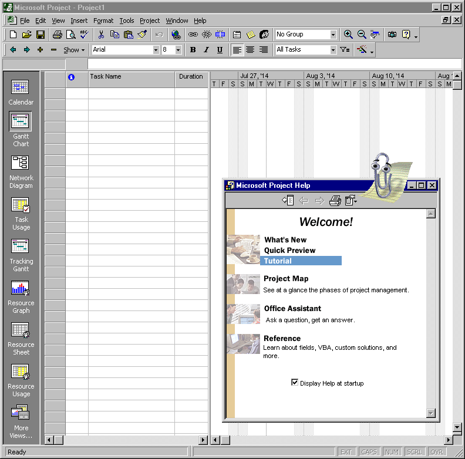Open the Arial font name dropdown
The image size is (465, 459).
156,50
